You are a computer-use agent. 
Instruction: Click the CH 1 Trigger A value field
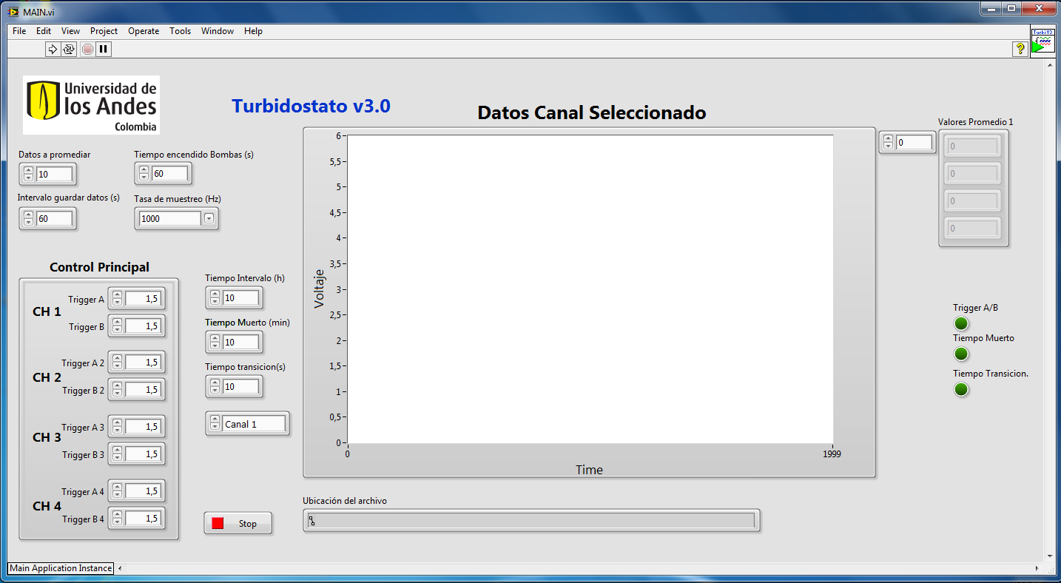(x=143, y=299)
